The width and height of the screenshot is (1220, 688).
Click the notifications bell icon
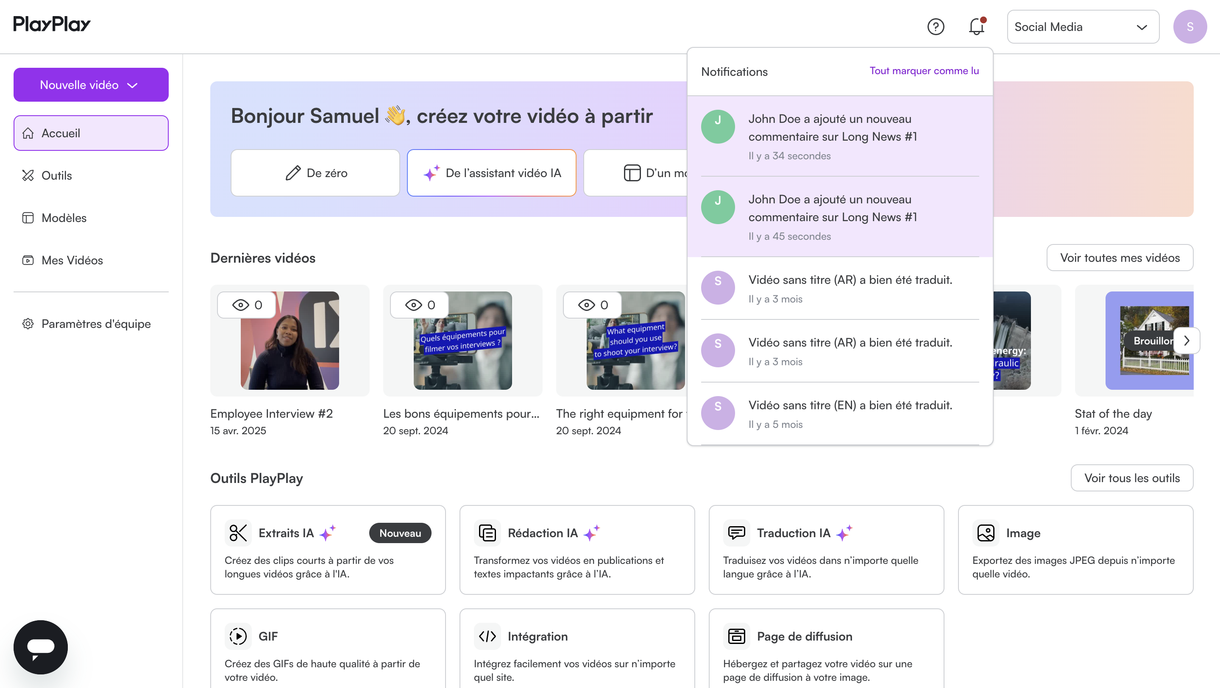click(977, 27)
